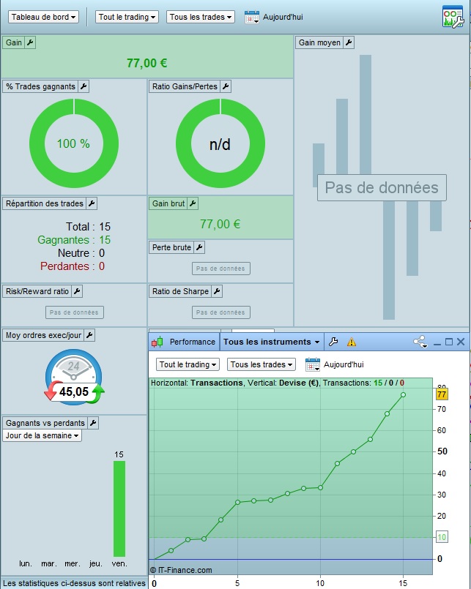Click the Ratio de Sharpe label
Viewport: 471px width, 589px height.
point(180,291)
